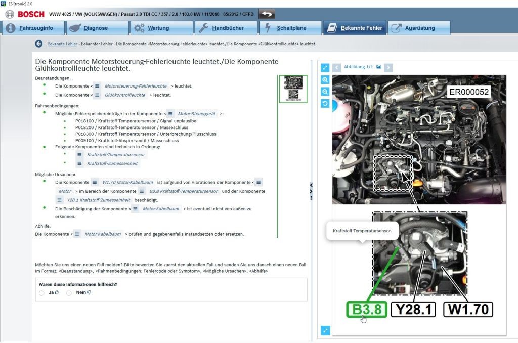
Task: Follow the Bekannte Fehler breadcrumb link
Action: tap(62, 44)
